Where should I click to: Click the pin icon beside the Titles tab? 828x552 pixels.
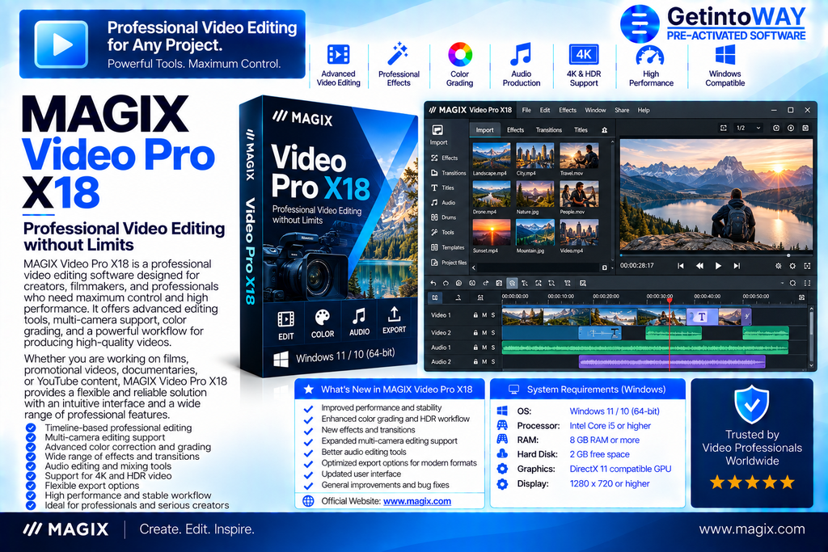pyautogui.click(x=604, y=130)
